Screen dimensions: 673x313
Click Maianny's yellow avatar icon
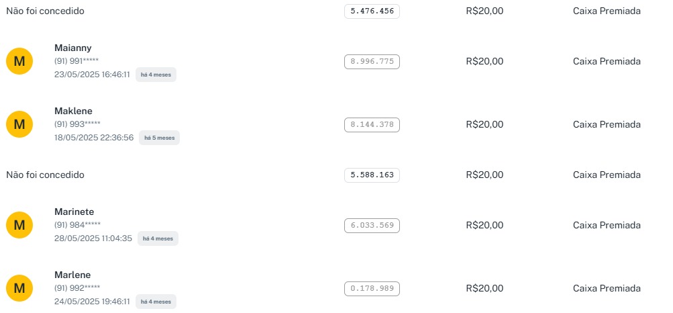tap(19, 62)
